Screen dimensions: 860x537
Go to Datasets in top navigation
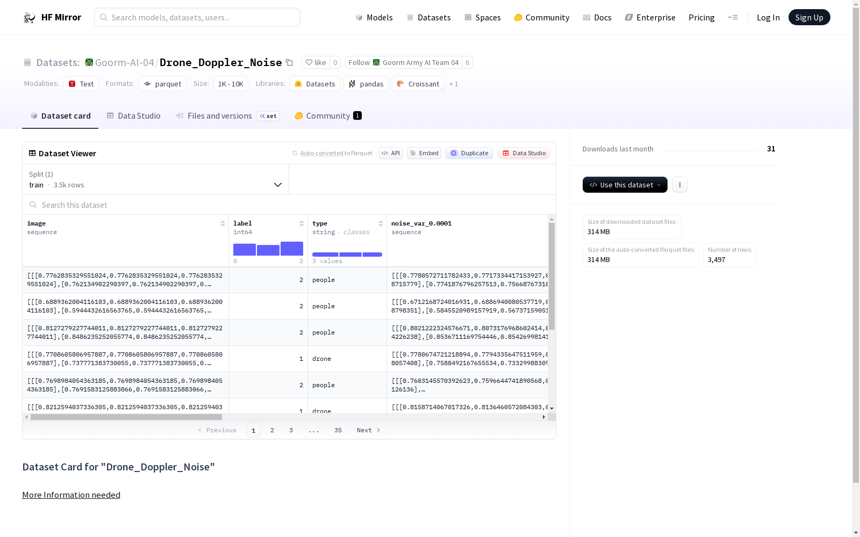tap(428, 17)
